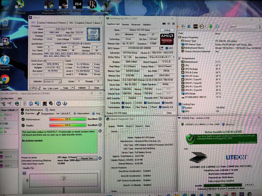
Task: Click the globe icon in Hard Disk Sentinel toolbar
Action: (17, 104)
